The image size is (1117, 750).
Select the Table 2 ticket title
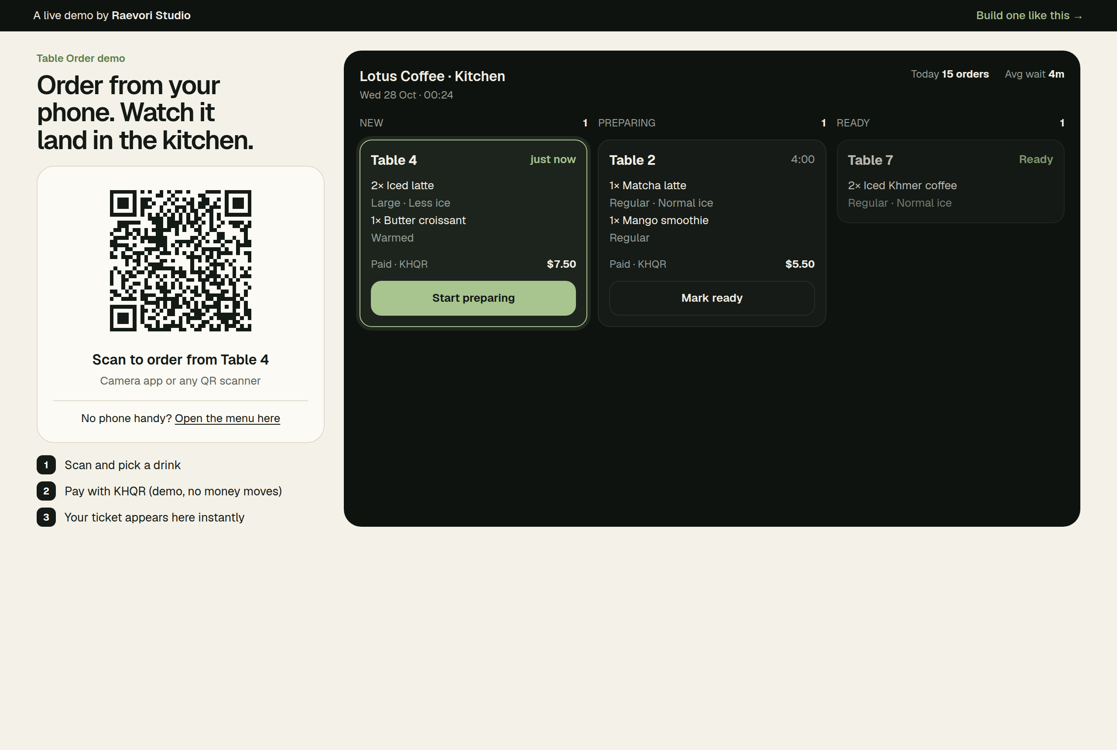tap(632, 160)
